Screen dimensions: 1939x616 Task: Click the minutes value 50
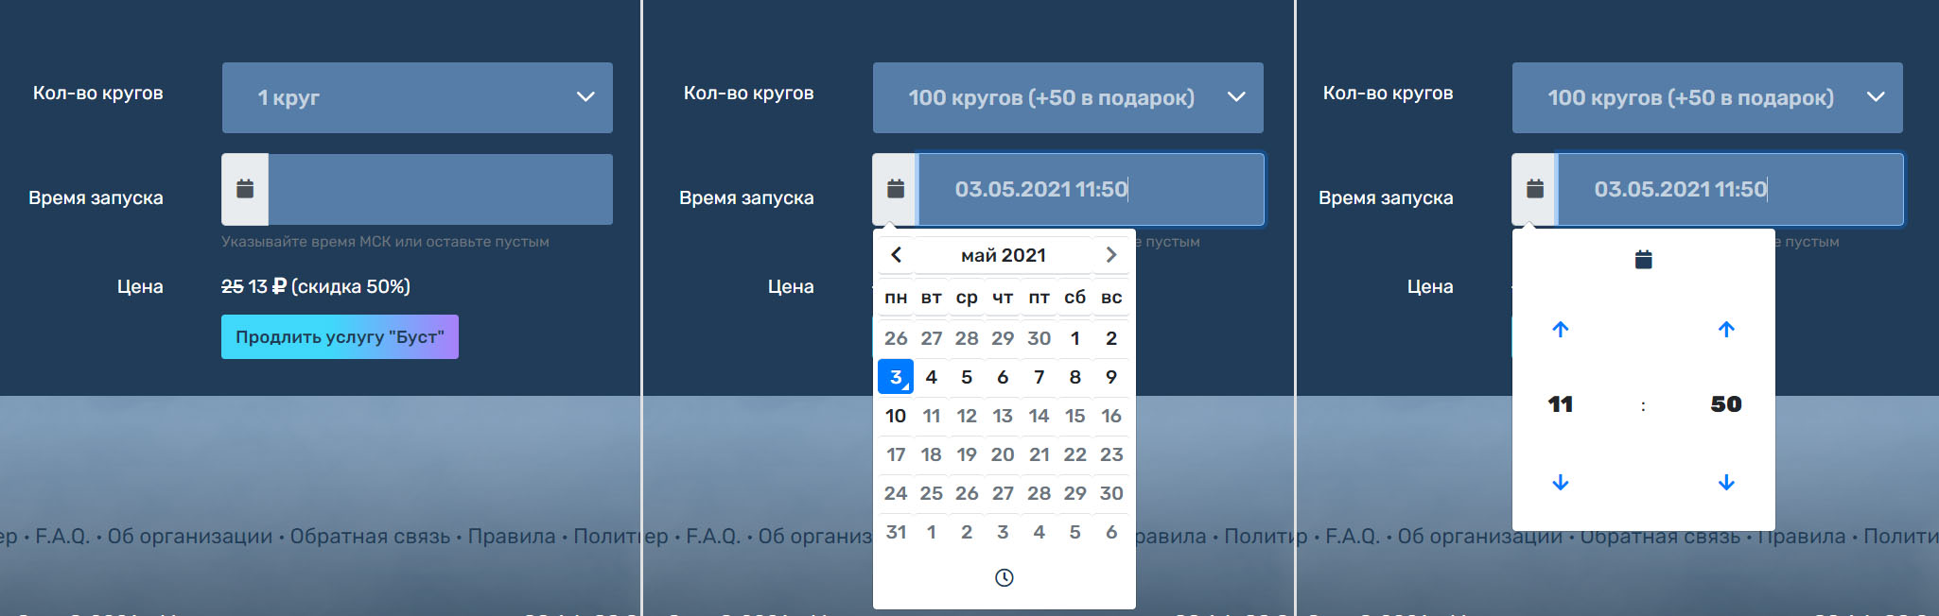pos(1726,404)
